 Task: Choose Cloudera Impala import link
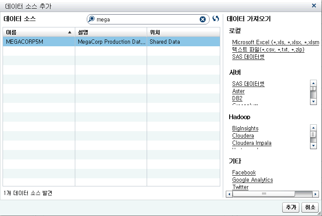(x=251, y=143)
